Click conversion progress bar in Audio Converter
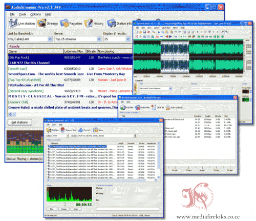The height and width of the screenshot is (221, 256). click(x=127, y=209)
